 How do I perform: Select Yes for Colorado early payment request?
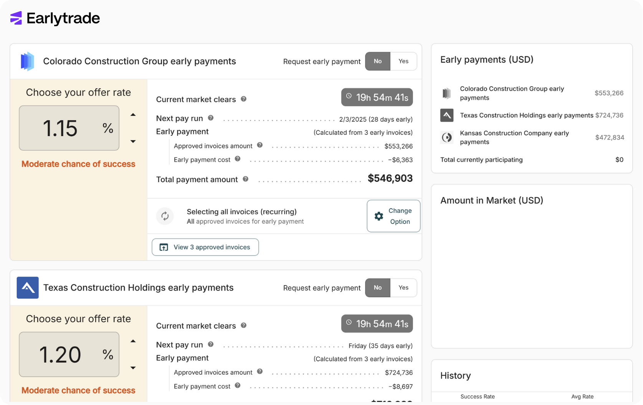[x=403, y=61]
